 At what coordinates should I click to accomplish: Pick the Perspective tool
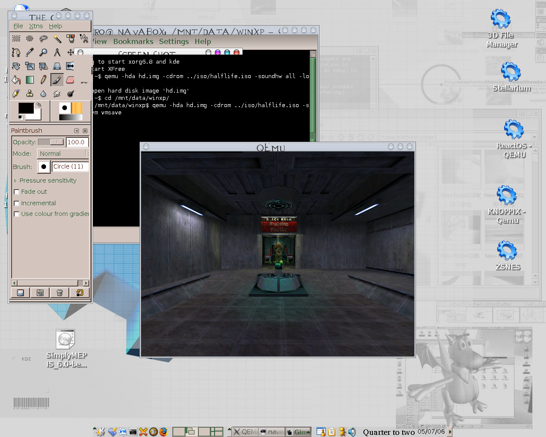coord(57,66)
